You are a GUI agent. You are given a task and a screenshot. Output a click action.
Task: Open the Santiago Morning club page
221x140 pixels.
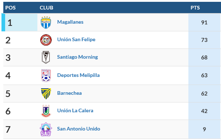[78, 57]
